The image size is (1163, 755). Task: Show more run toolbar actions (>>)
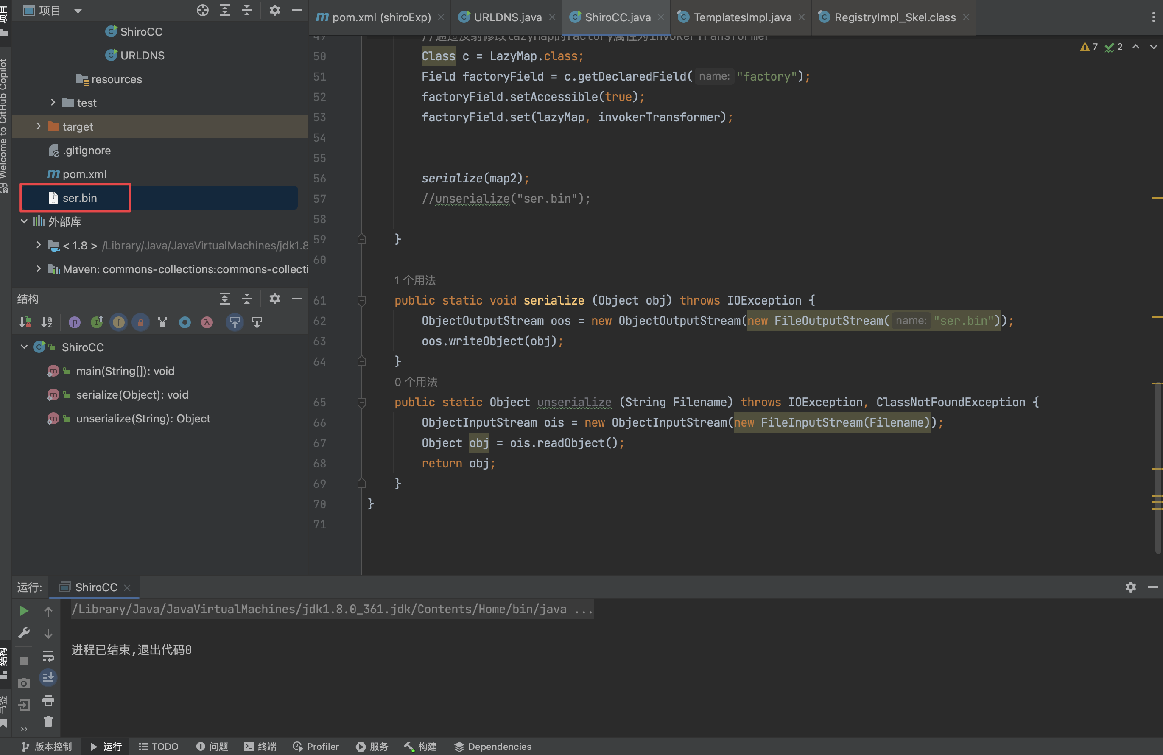(x=23, y=729)
